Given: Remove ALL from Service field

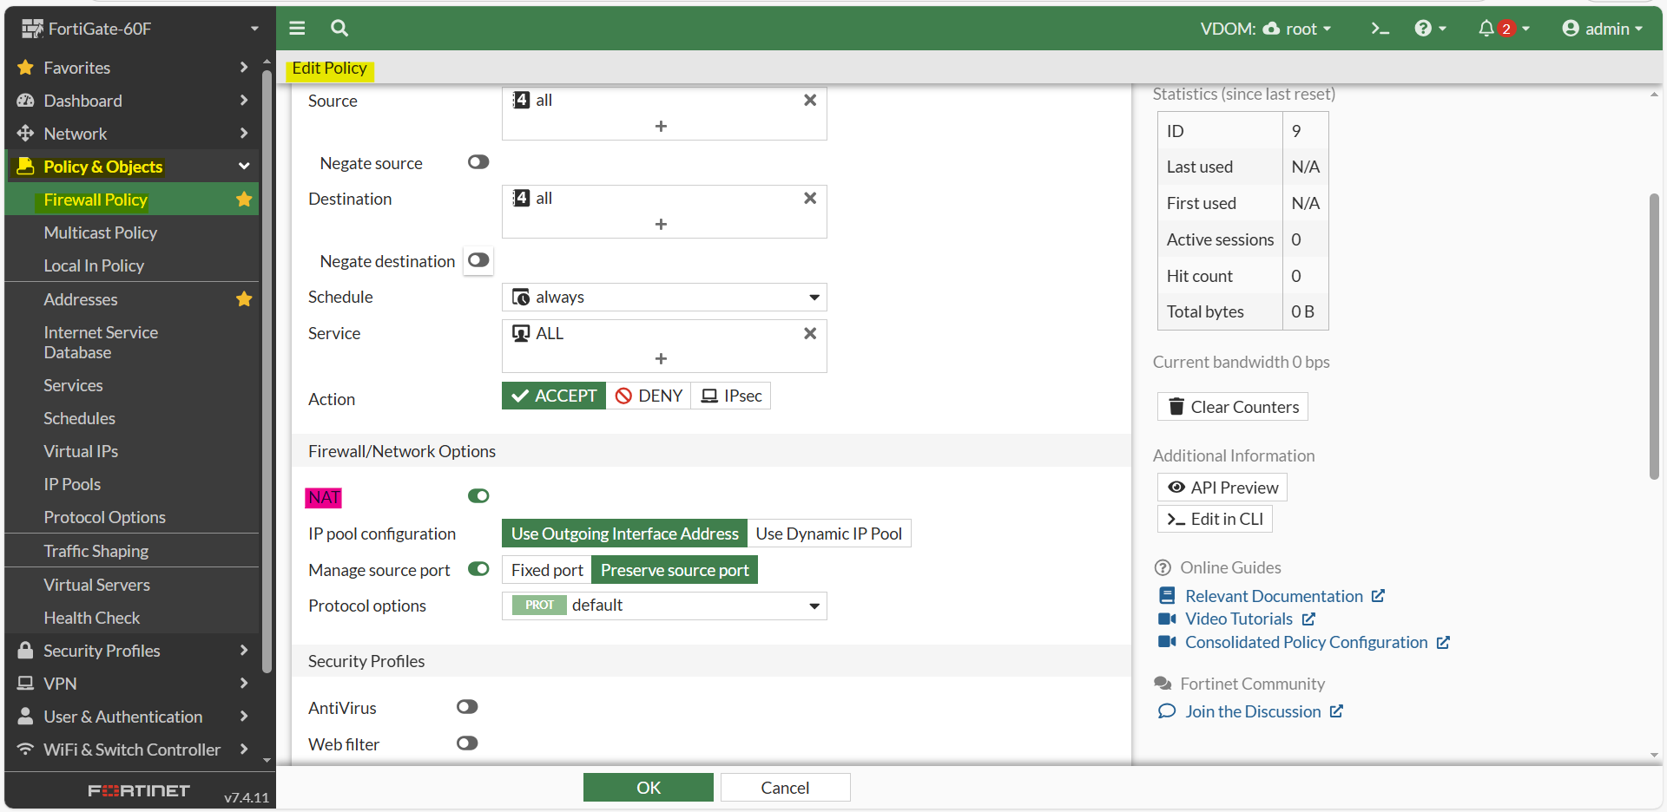Looking at the screenshot, I should tap(810, 334).
